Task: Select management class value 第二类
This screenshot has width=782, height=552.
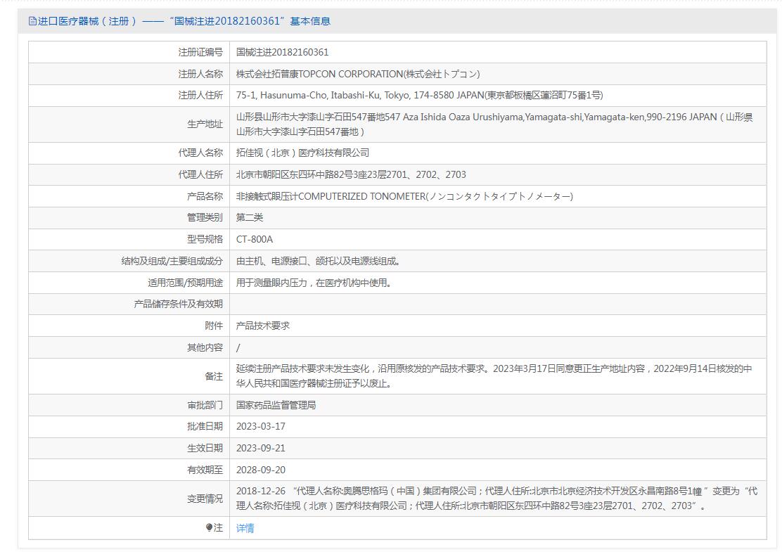Action: [250, 217]
